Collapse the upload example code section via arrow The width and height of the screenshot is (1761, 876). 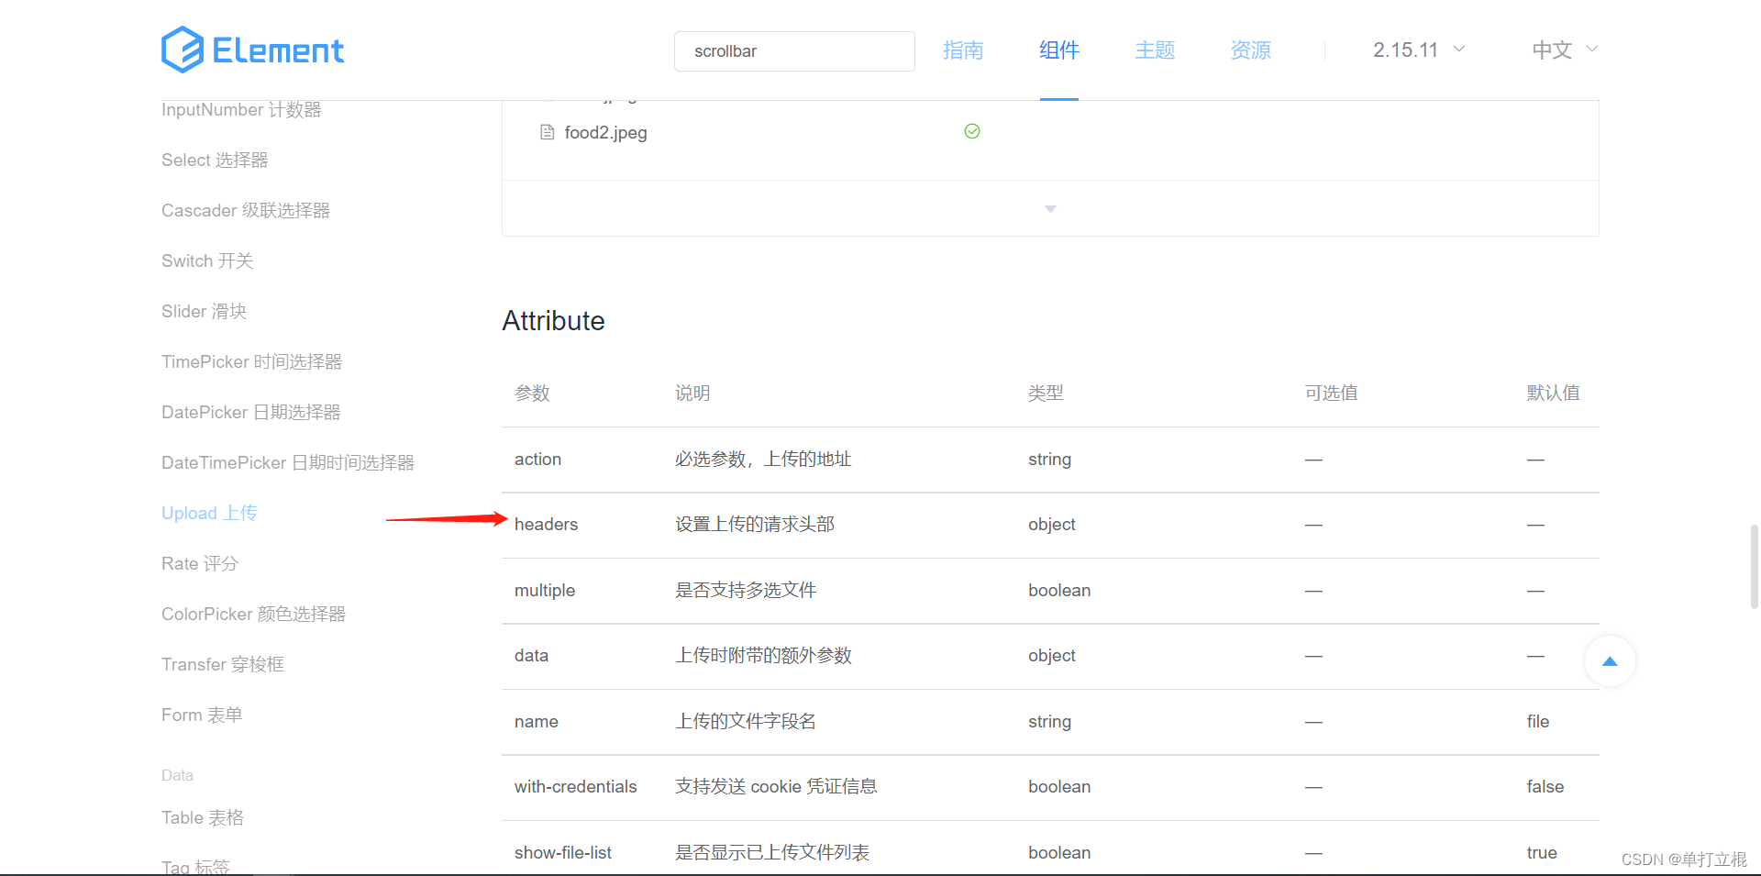(1050, 208)
